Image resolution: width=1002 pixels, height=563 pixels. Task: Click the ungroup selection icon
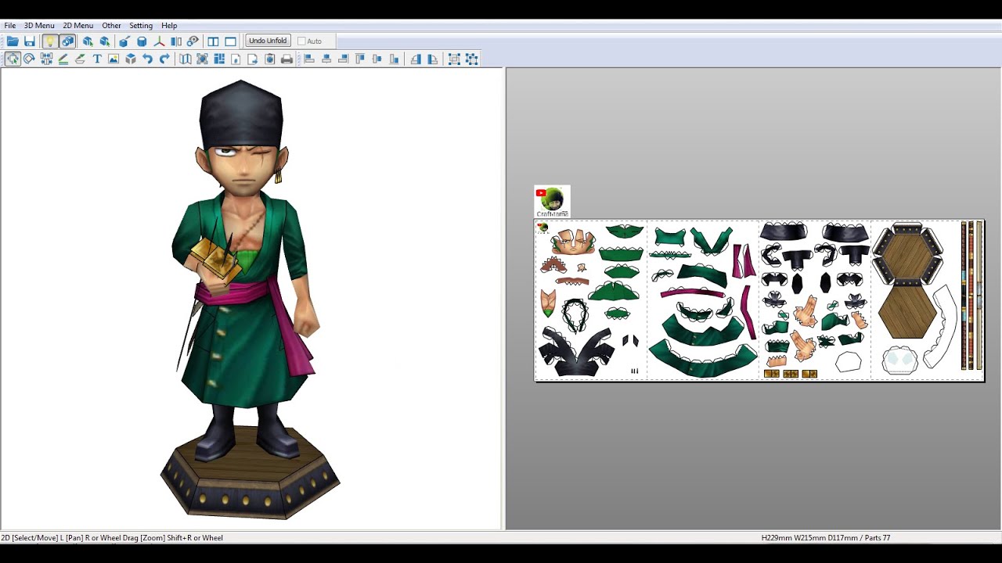click(471, 59)
